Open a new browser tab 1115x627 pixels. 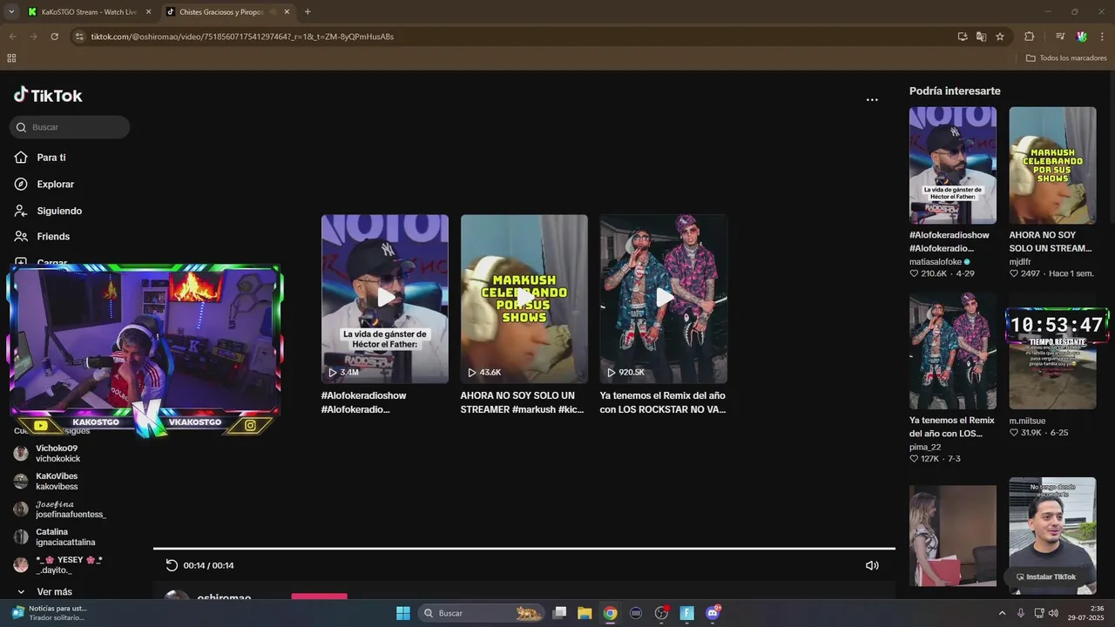pyautogui.click(x=307, y=12)
